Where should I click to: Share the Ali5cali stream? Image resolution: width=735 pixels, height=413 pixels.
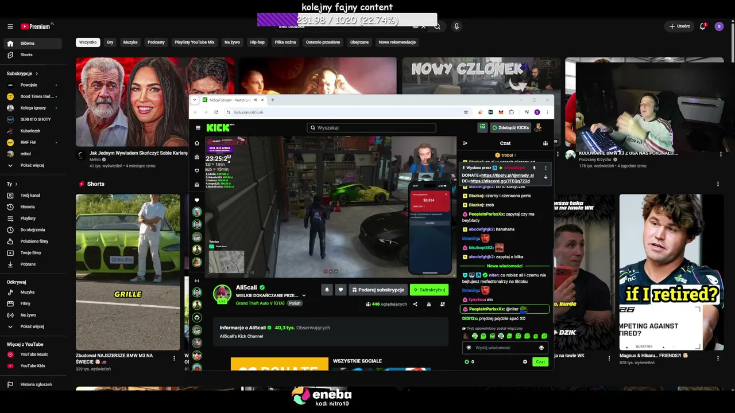coord(415,304)
